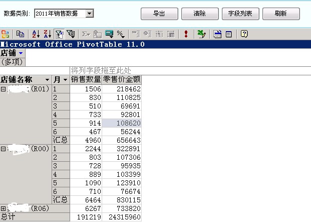Click the red Refresh exclamation icon

coord(186,34)
